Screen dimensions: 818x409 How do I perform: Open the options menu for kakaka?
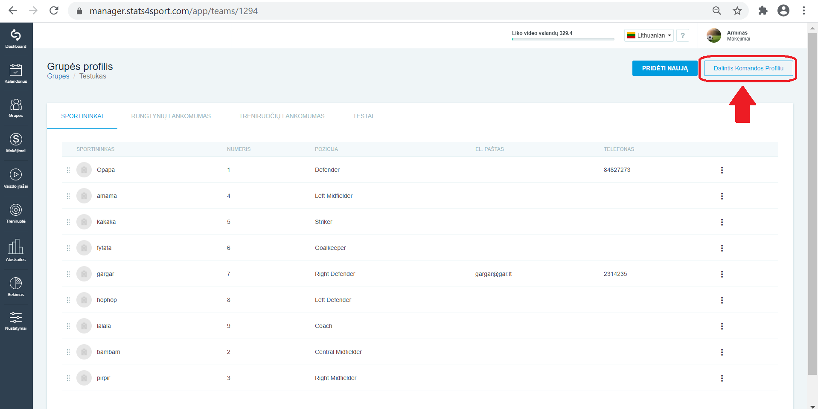(722, 222)
